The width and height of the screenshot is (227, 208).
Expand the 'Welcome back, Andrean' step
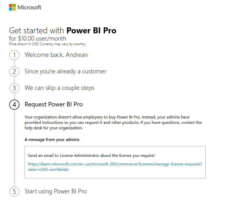click(x=56, y=55)
